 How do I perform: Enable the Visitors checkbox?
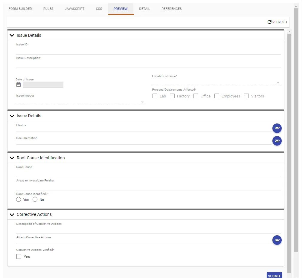[x=246, y=96]
